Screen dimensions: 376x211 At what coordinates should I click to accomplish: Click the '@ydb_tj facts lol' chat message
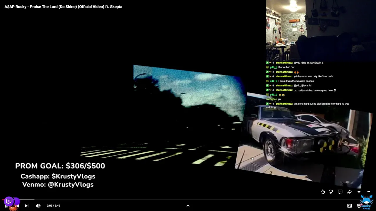[x=303, y=86]
